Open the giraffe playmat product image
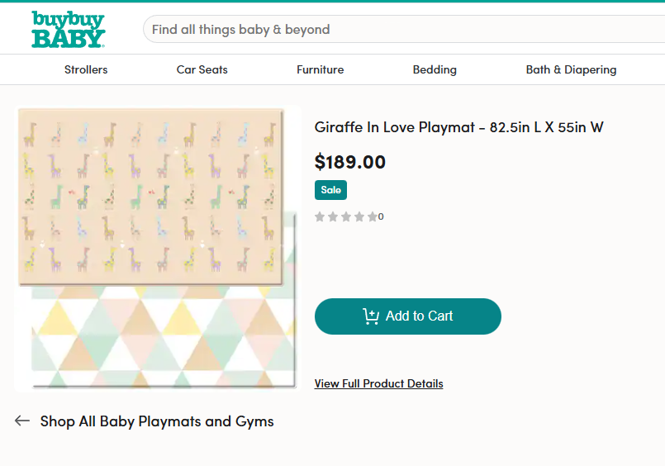This screenshot has height=466, width=665. [x=157, y=248]
